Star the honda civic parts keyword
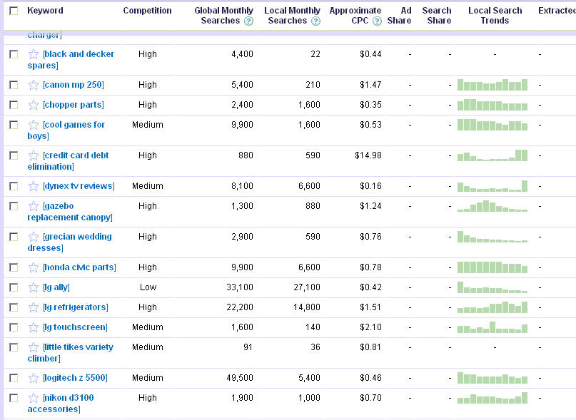Image resolution: width=576 pixels, height=420 pixels. pyautogui.click(x=34, y=267)
